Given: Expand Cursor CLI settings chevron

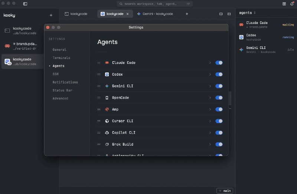Looking at the screenshot, I should [210, 121].
